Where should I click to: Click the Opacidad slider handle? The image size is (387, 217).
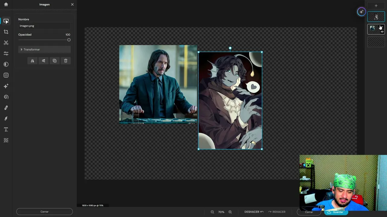point(69,40)
